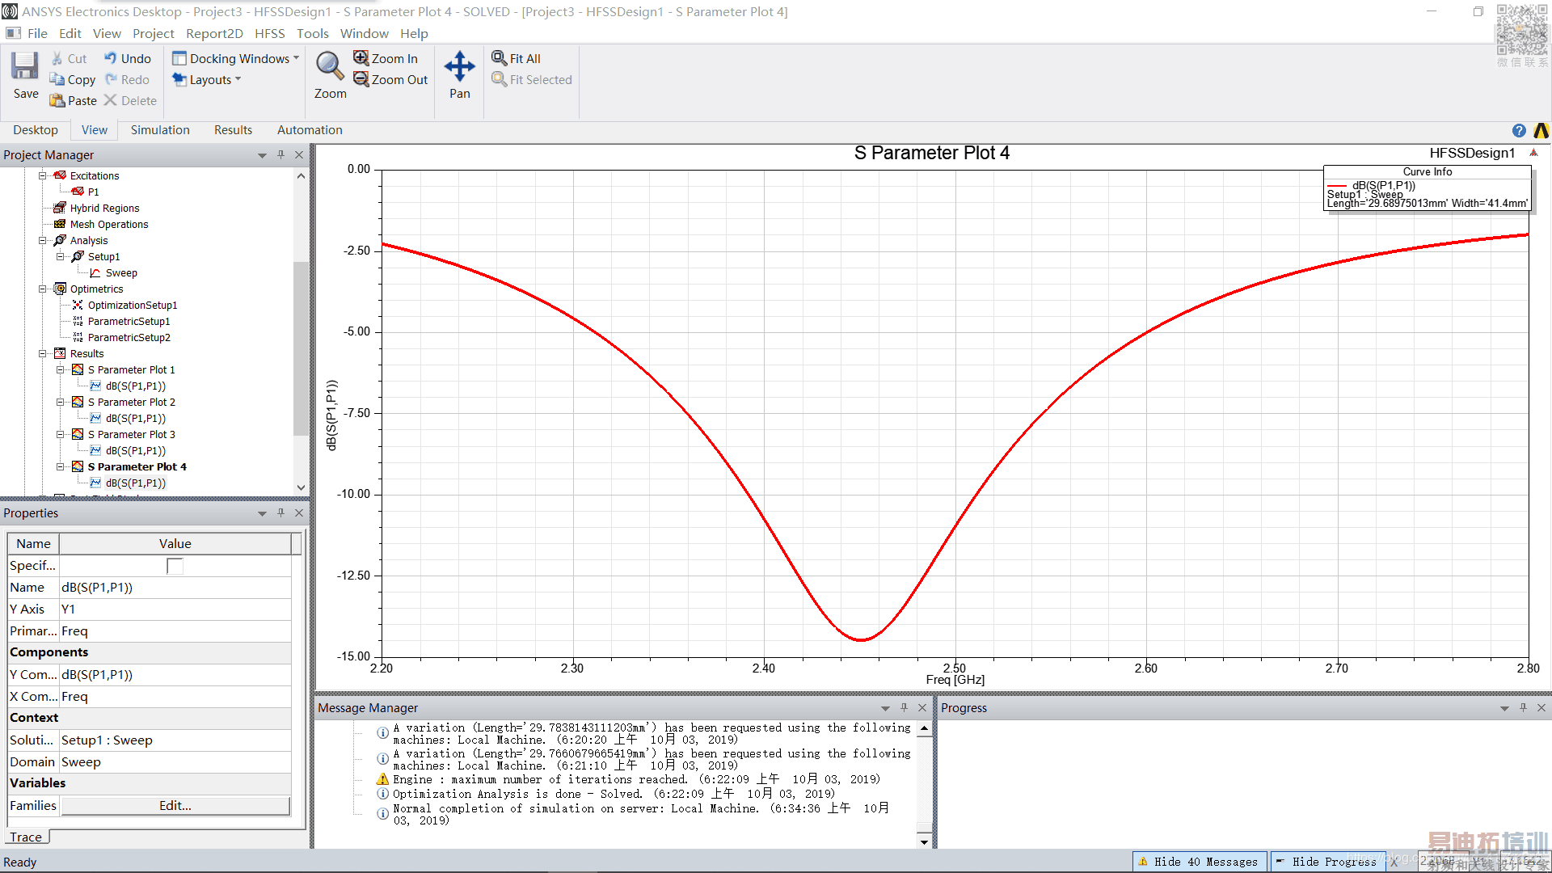Open the Trace tab in Properties
1552x873 pixels.
[26, 837]
